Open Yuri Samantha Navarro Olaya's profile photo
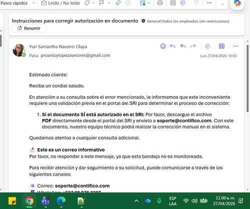The width and height of the screenshot is (250, 209). tap(19, 50)
